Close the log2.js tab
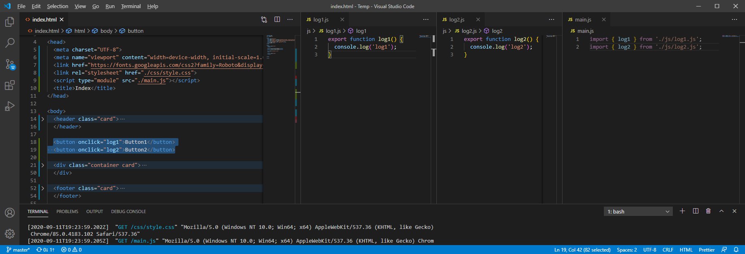This screenshot has width=745, height=254. (x=478, y=19)
